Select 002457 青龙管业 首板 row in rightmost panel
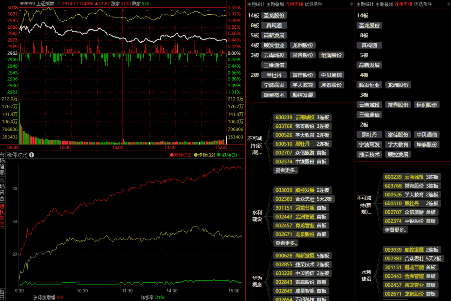451x301 pixels. (410, 285)
